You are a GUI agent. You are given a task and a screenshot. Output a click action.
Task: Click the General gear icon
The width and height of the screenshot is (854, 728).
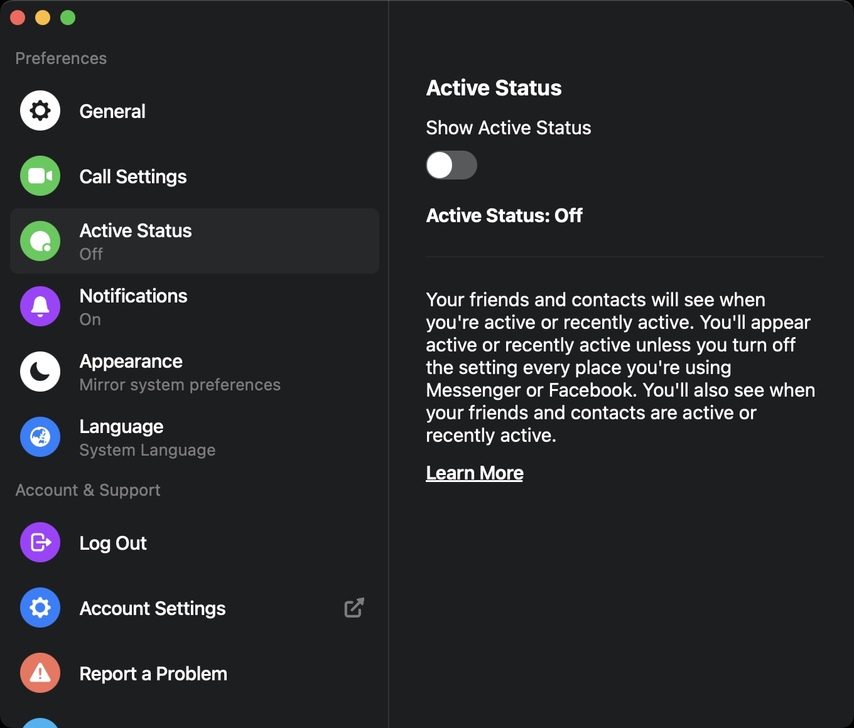pos(40,111)
